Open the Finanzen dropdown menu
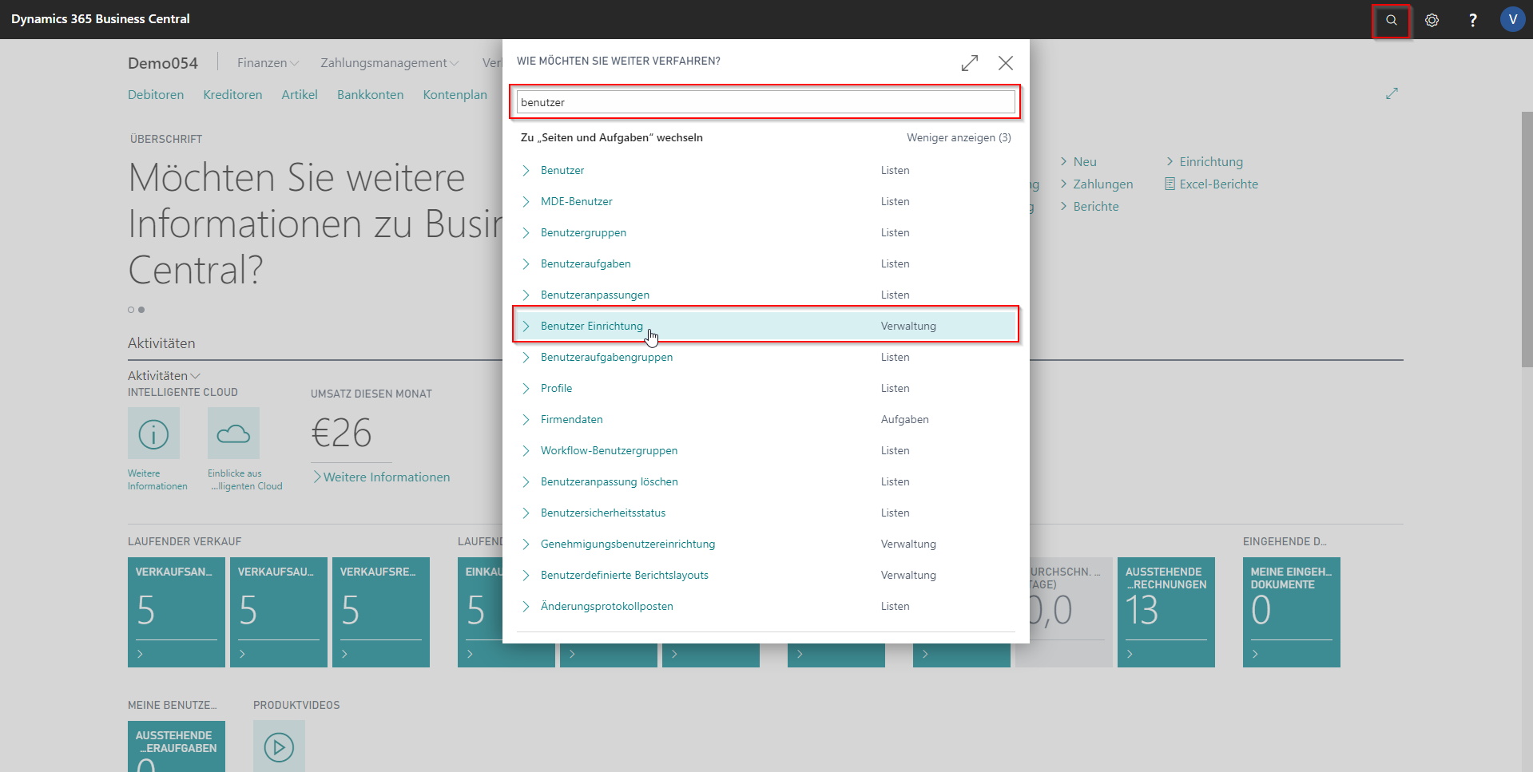The height and width of the screenshot is (772, 1533). [268, 63]
